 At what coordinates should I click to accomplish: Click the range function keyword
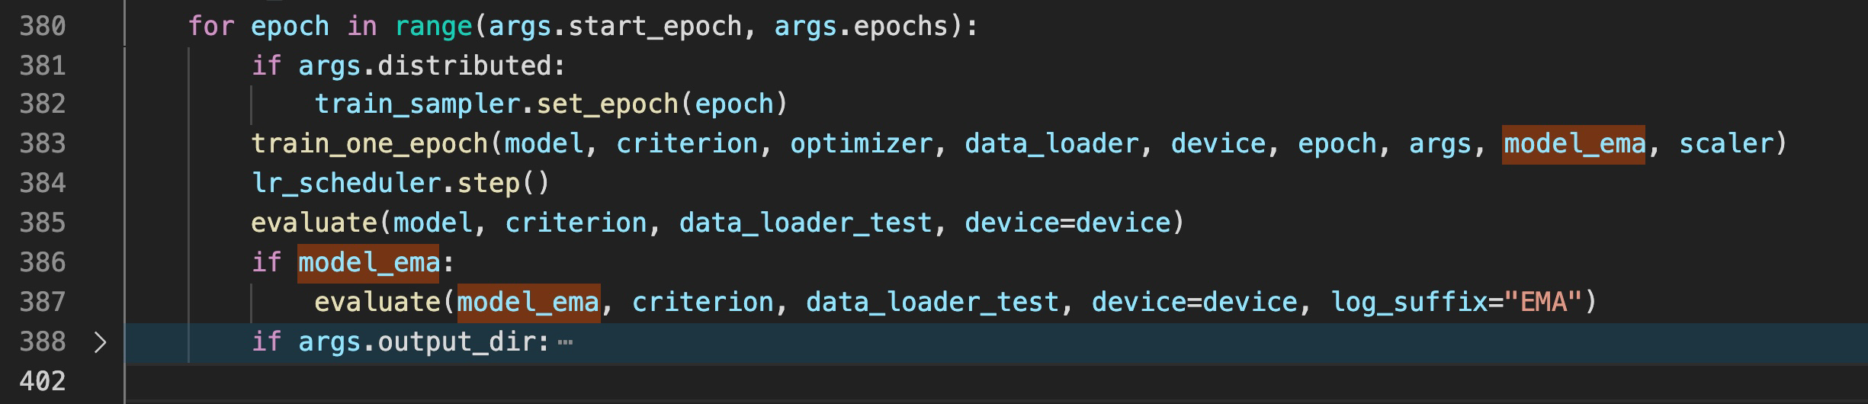point(434,27)
